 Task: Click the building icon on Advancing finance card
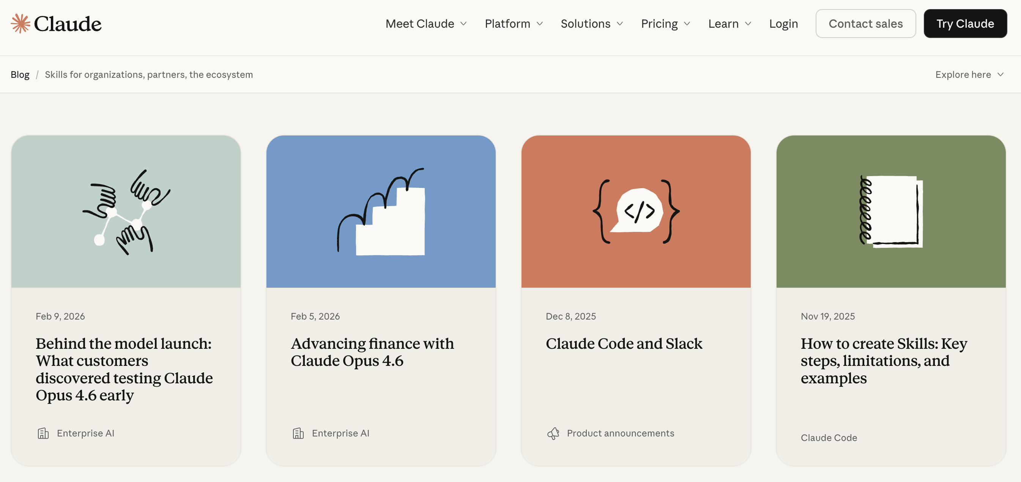pyautogui.click(x=298, y=433)
